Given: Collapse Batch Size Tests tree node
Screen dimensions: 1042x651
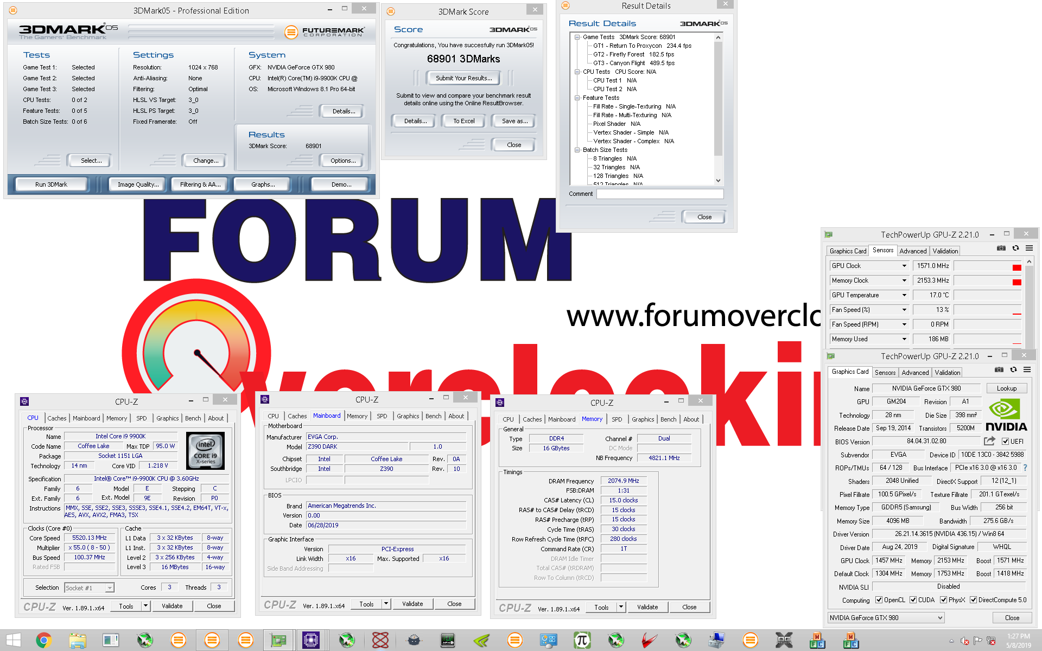Looking at the screenshot, I should [577, 150].
